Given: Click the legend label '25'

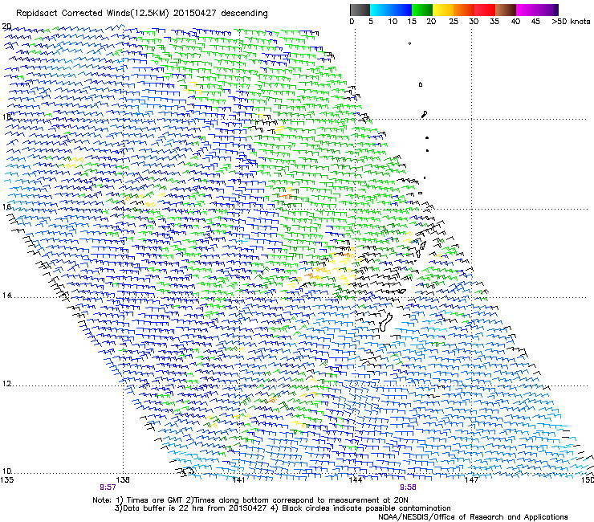Looking at the screenshot, I should point(453,22).
